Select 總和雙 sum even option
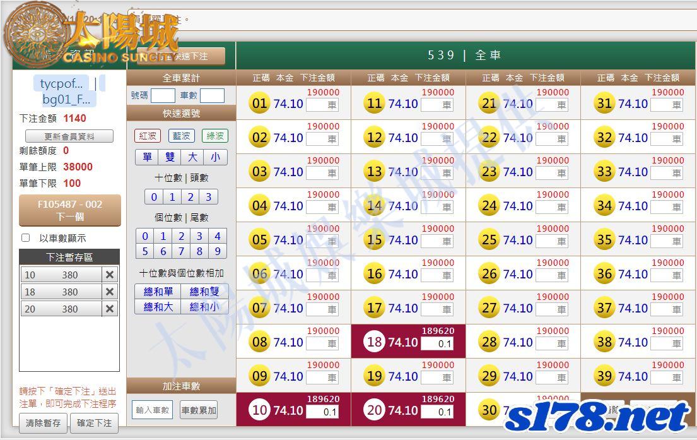 [x=204, y=292]
